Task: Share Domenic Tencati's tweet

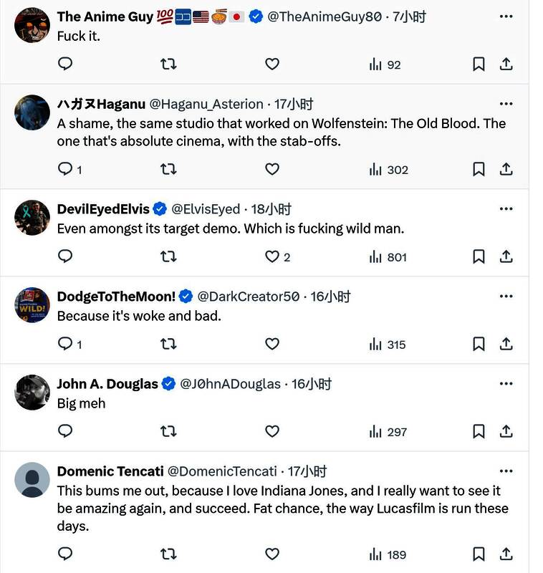Action: 506,554
